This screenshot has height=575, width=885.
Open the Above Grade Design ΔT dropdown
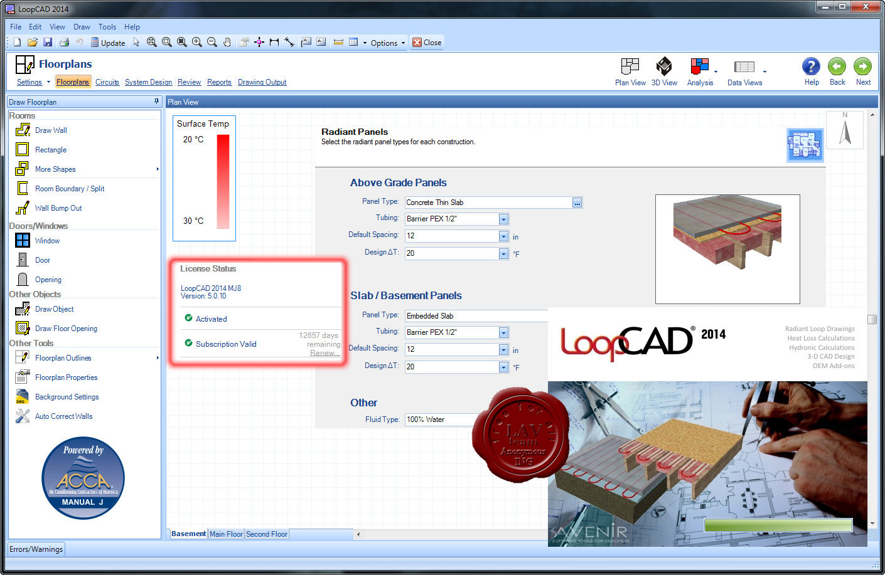[x=503, y=253]
